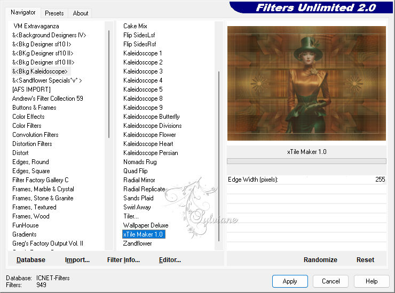
Task: Select Greg's Factory Output Vol. II
Action: 48,243
